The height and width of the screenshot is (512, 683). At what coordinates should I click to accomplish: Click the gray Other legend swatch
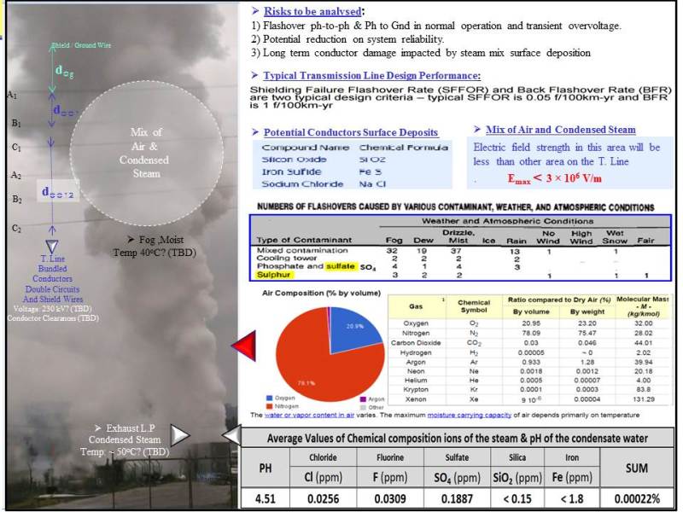click(364, 408)
